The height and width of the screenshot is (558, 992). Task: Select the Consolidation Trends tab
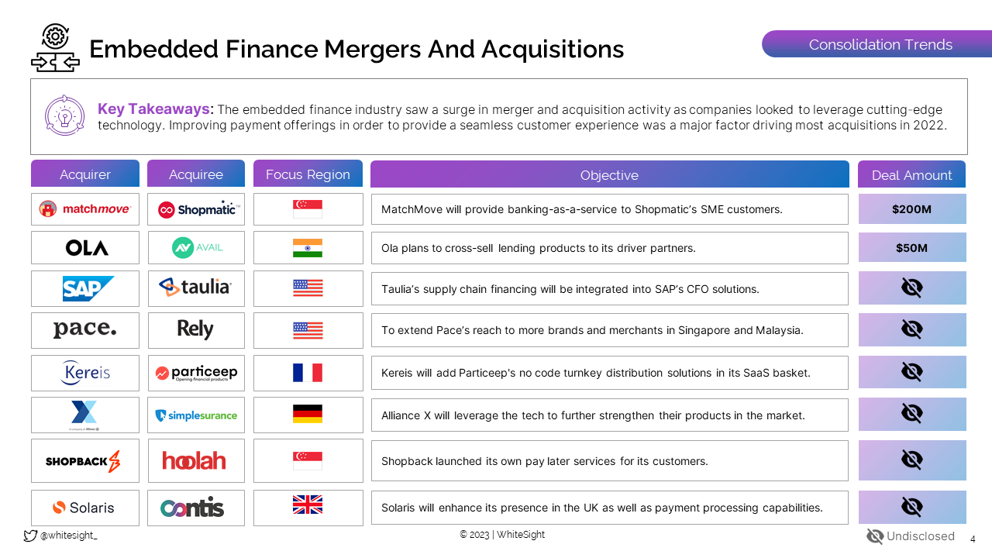[880, 45]
